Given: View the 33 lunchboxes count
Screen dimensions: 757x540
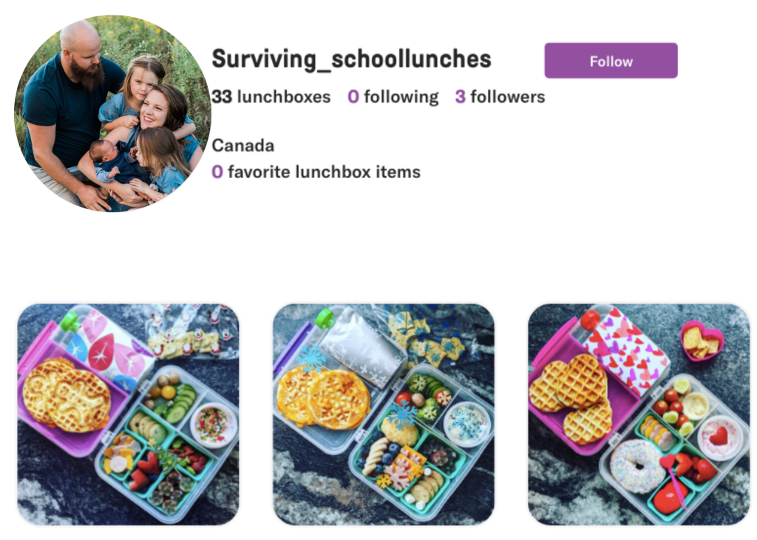Looking at the screenshot, I should [x=271, y=97].
